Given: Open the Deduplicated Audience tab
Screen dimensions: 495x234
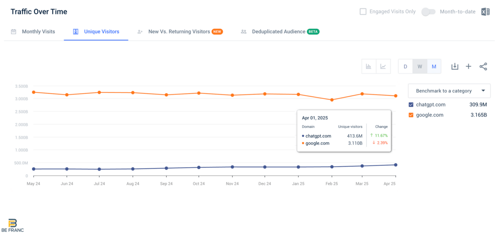Looking at the screenshot, I should click(x=280, y=31).
